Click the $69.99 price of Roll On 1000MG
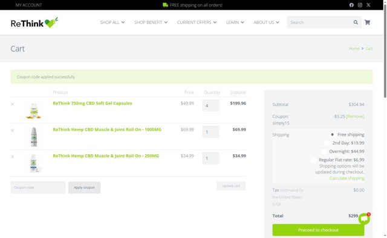Screen dimensions: 387x238 click(x=187, y=130)
